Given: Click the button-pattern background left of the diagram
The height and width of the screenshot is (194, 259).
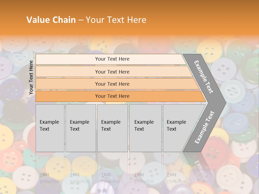Looking at the screenshot, I should pos(15,116).
